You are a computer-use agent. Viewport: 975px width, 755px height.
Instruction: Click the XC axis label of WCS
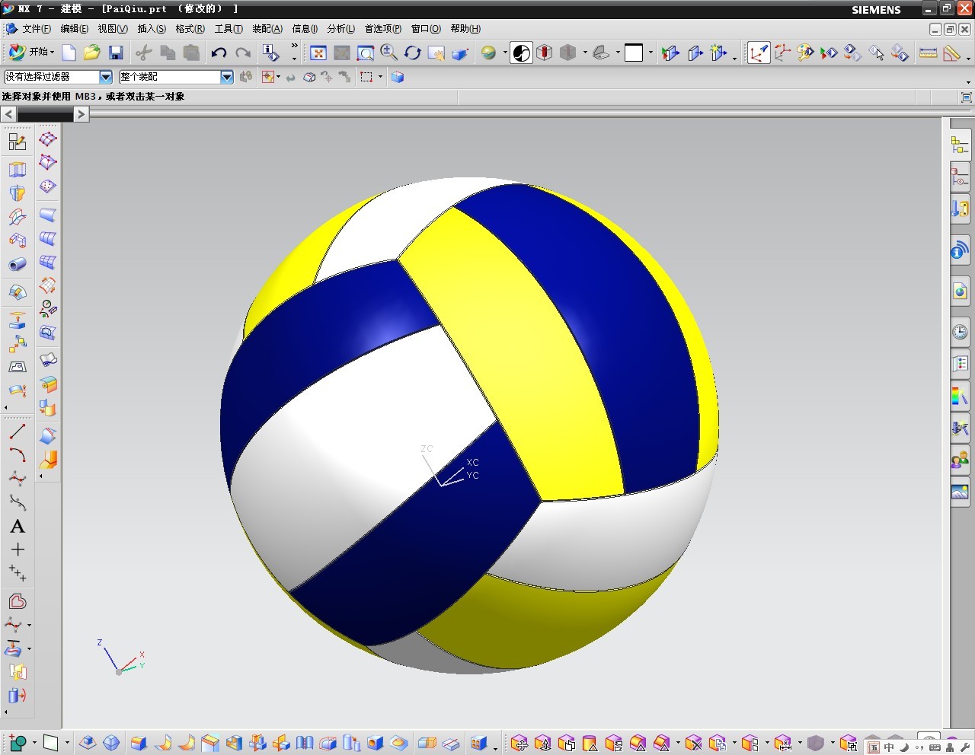click(x=473, y=462)
